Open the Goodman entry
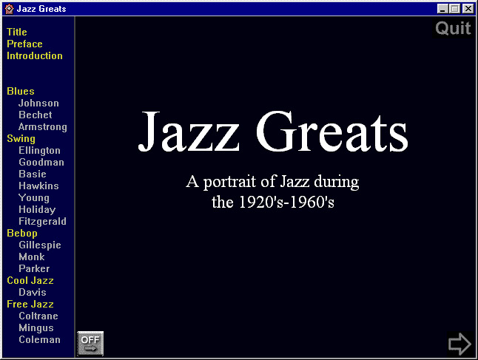The image size is (478, 360). [x=41, y=162]
